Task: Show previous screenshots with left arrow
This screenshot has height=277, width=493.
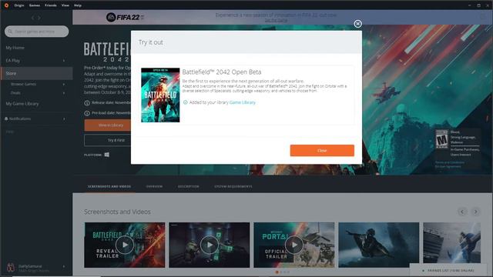Action: coord(462,212)
